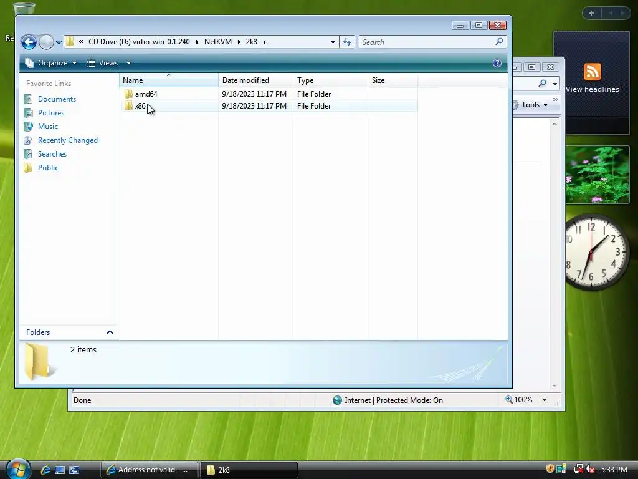Click Show Desktop quick launch icon
Viewport: 638px width, 479px height.
(x=60, y=470)
